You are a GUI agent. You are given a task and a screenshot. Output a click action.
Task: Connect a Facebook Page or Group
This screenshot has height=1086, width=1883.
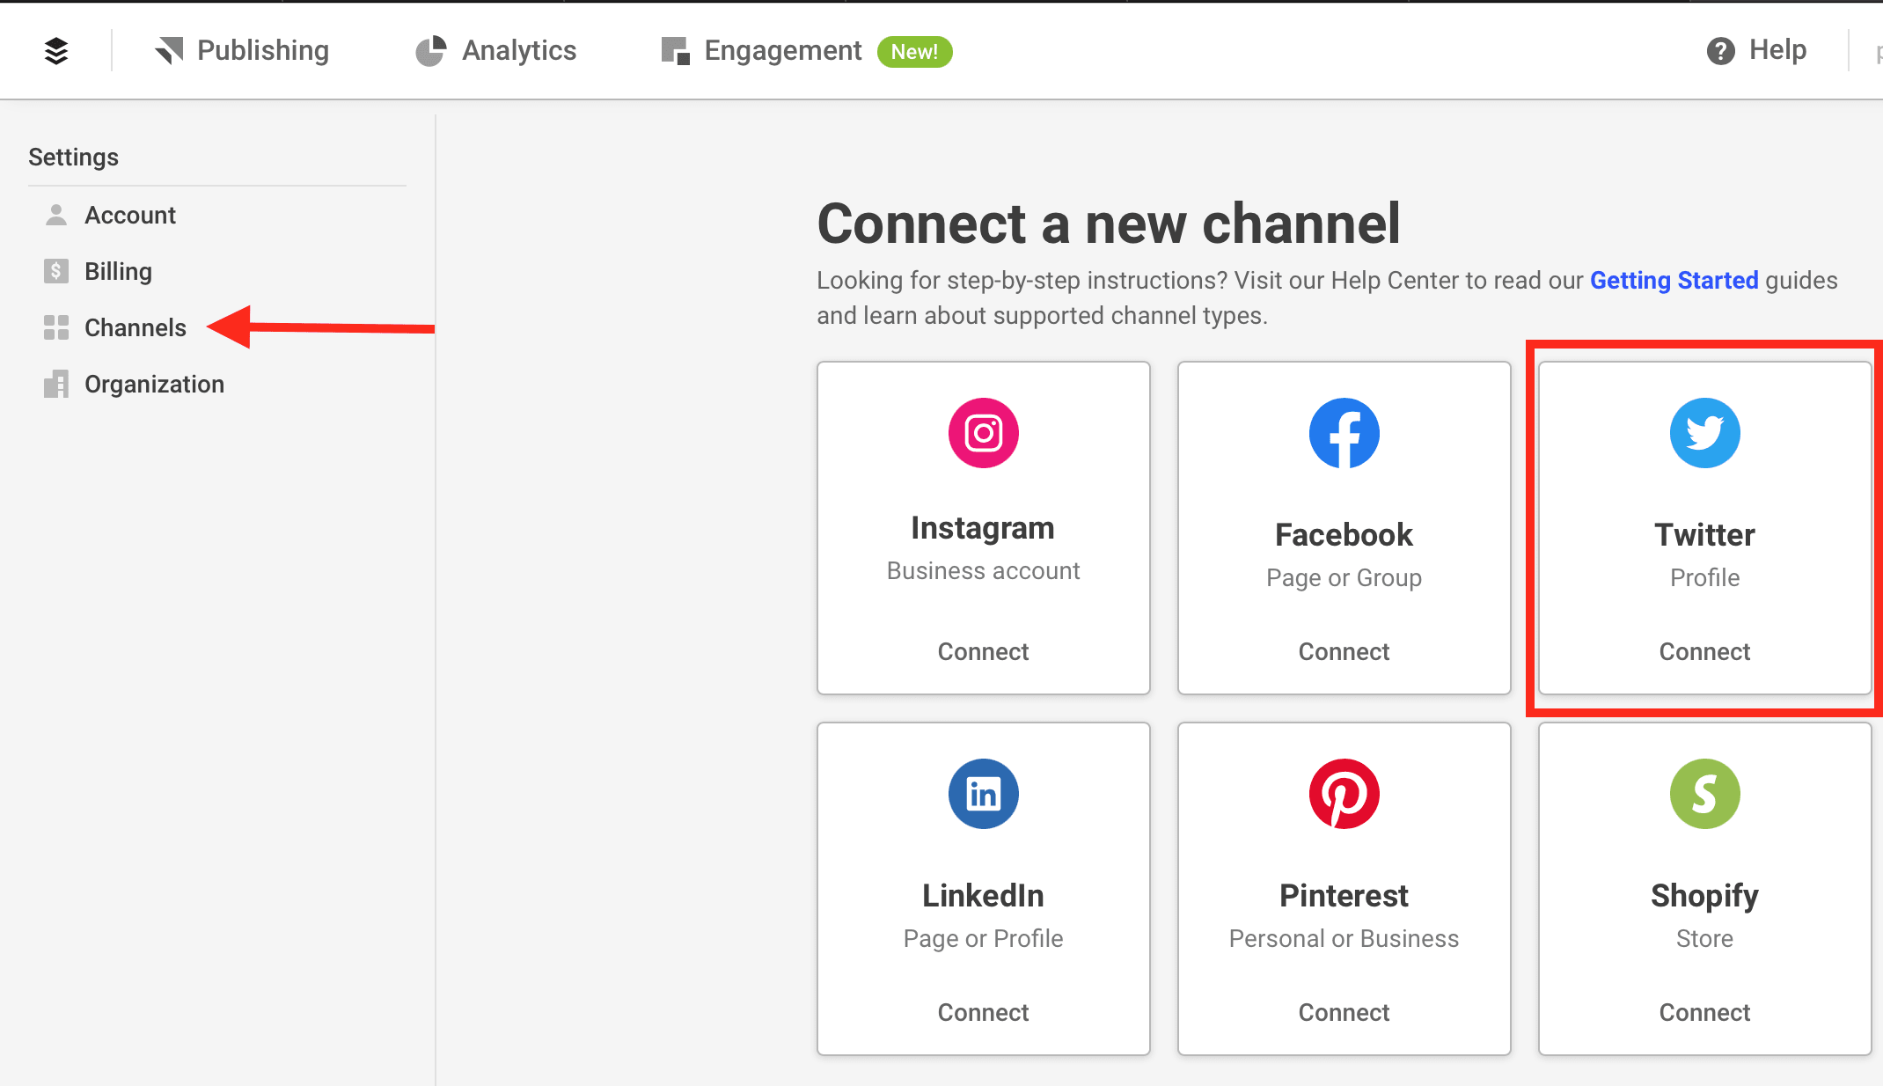[x=1344, y=651]
